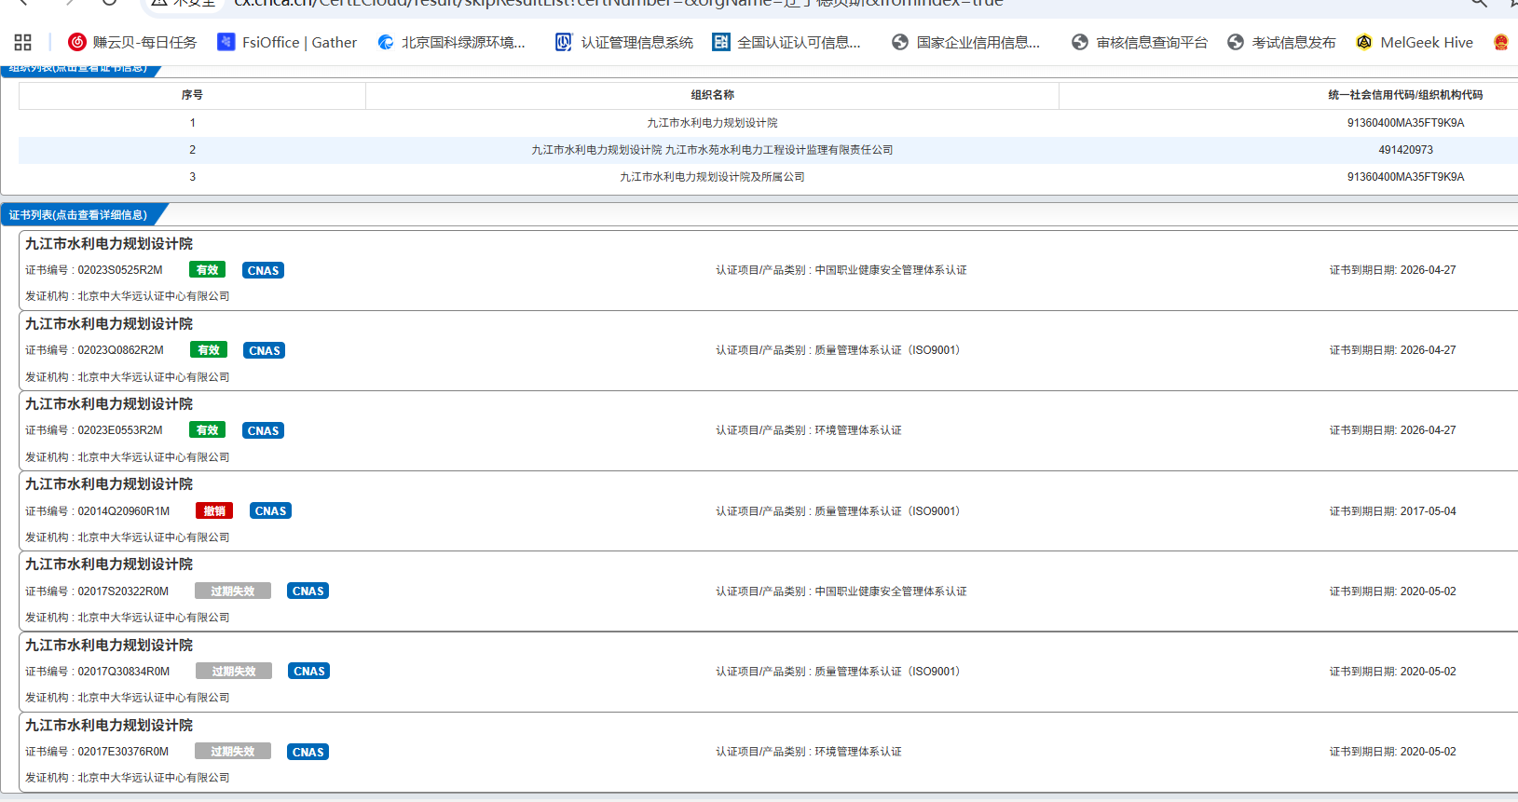The width and height of the screenshot is (1518, 802).
Task: Select organization 九江市水利电力规划设计院及所属公司
Action: tap(713, 177)
